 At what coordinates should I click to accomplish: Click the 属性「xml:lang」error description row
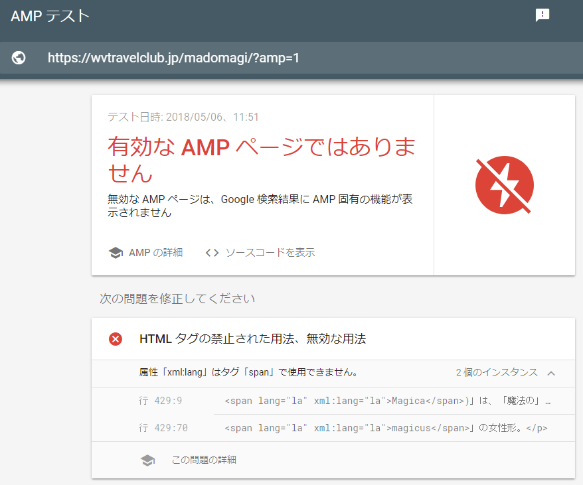click(x=333, y=374)
